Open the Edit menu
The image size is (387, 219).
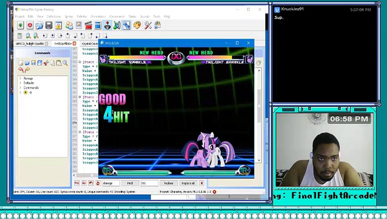point(31,16)
